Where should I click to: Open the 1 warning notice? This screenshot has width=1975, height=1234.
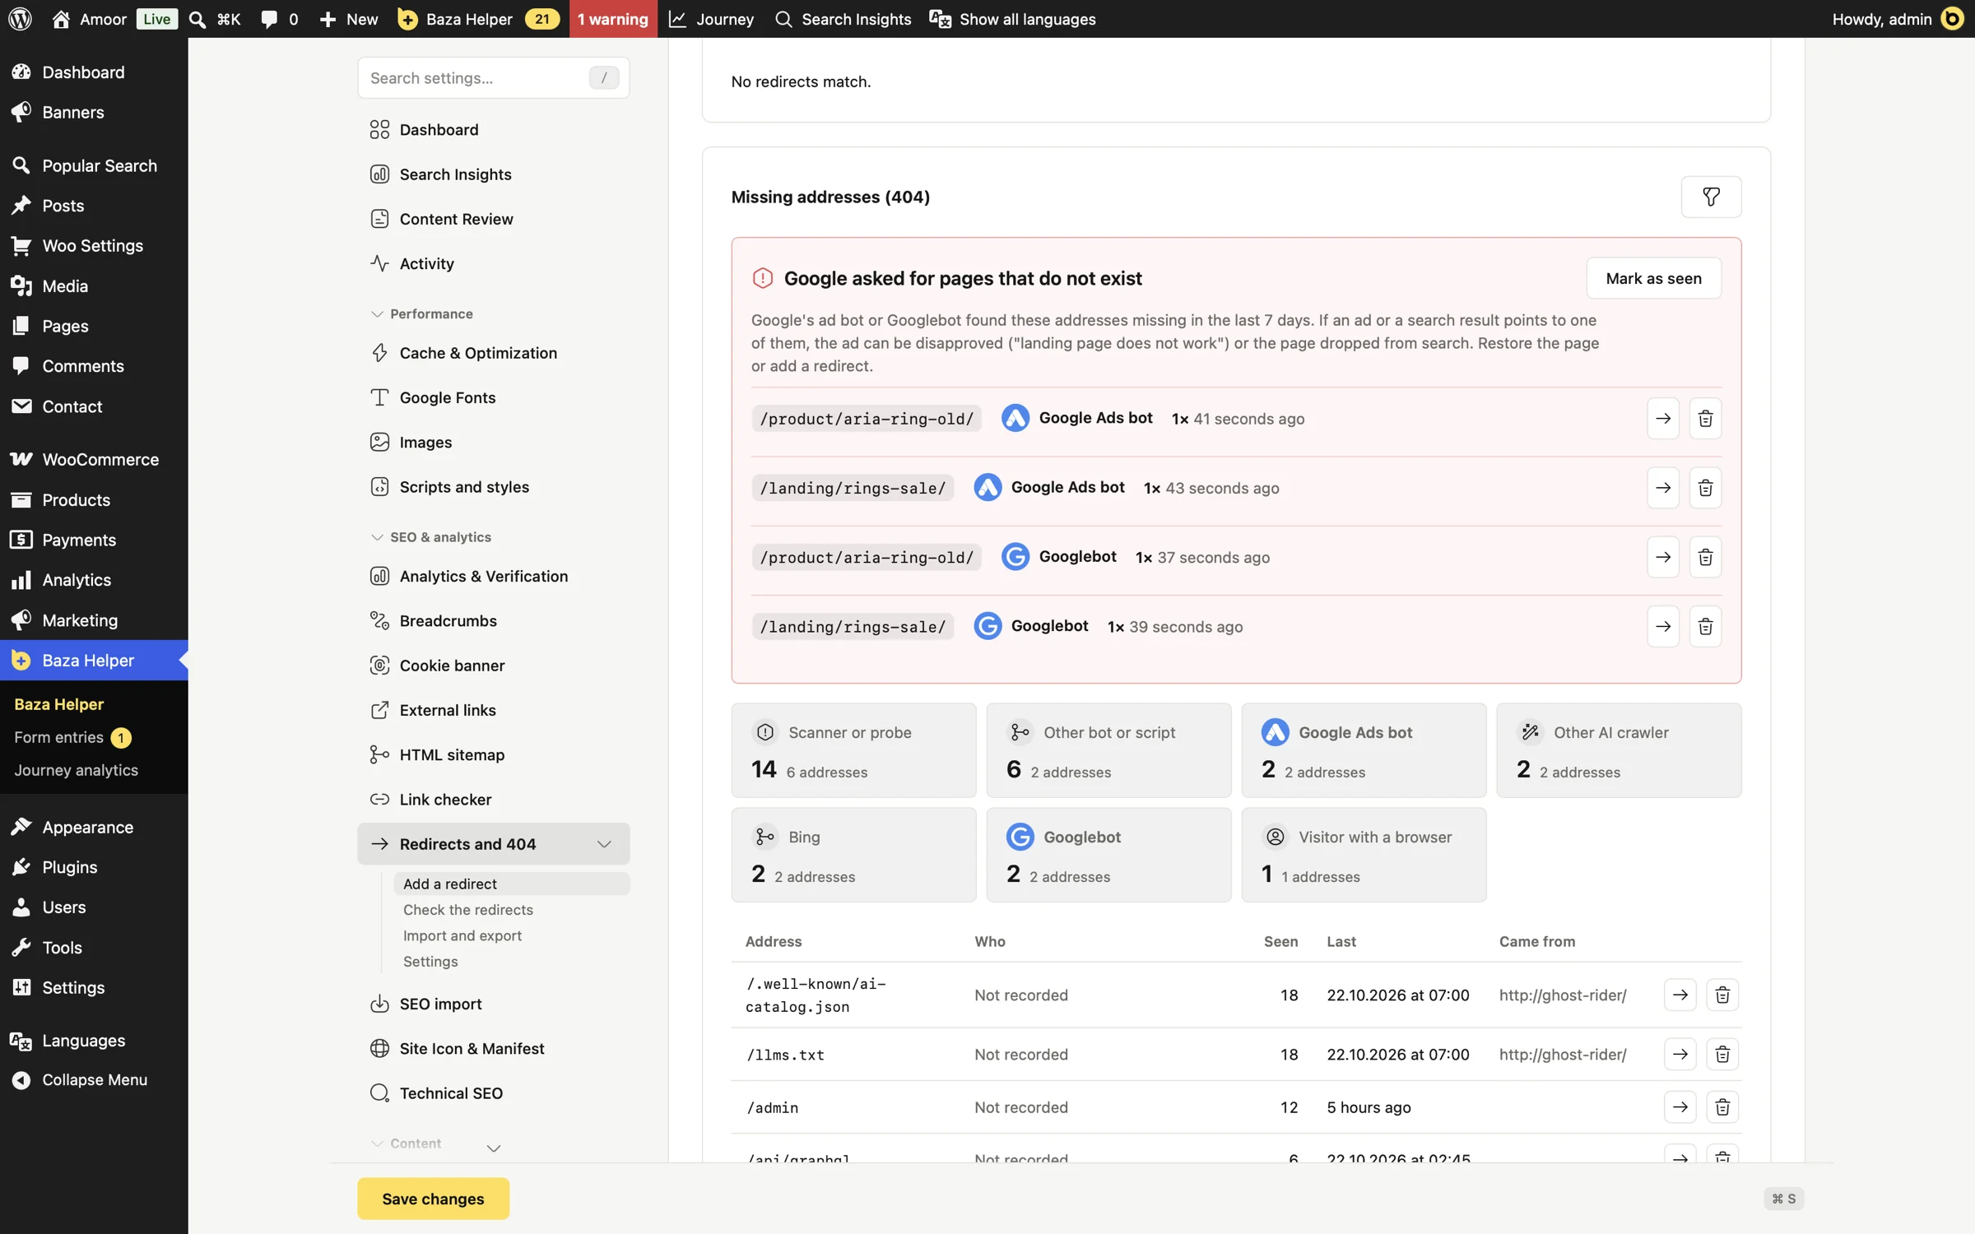coord(613,19)
